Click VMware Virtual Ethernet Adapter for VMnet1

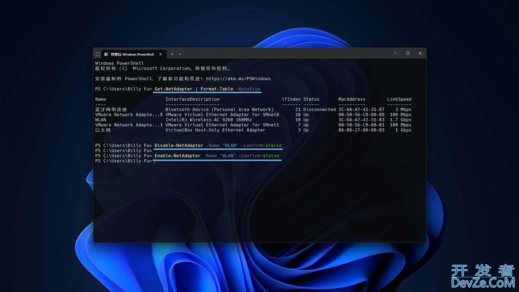coord(222,125)
